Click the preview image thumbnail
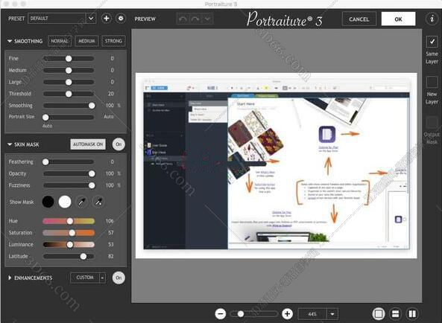The height and width of the screenshot is (323, 442). (277, 166)
